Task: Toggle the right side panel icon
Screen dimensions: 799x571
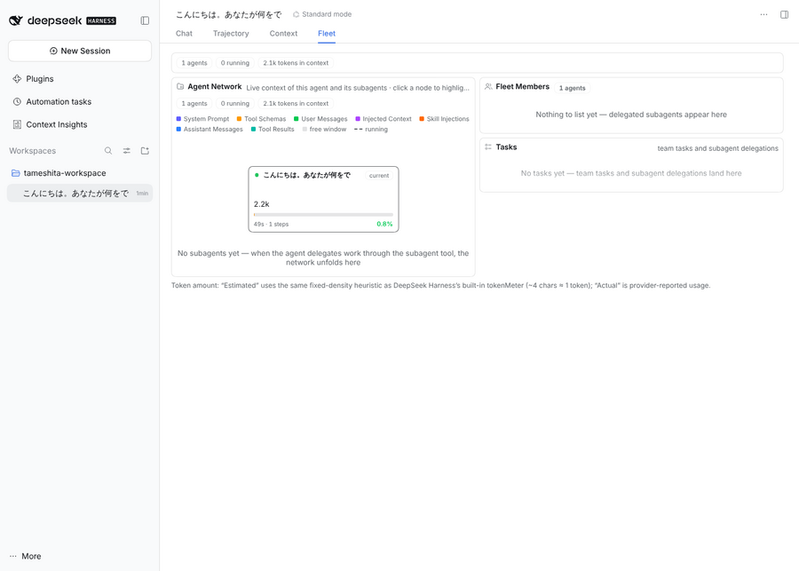Action: pos(784,14)
